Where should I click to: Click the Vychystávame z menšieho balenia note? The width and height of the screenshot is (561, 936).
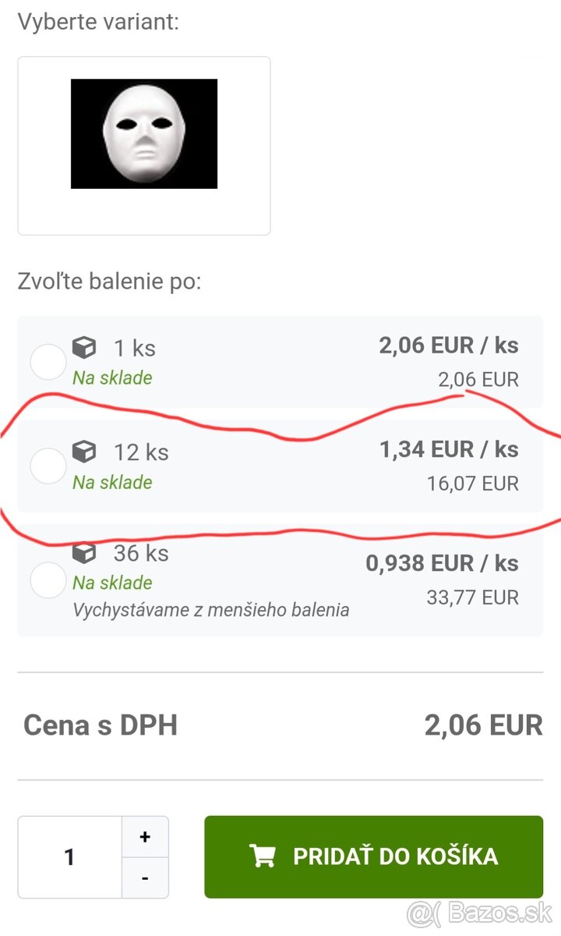click(x=210, y=610)
